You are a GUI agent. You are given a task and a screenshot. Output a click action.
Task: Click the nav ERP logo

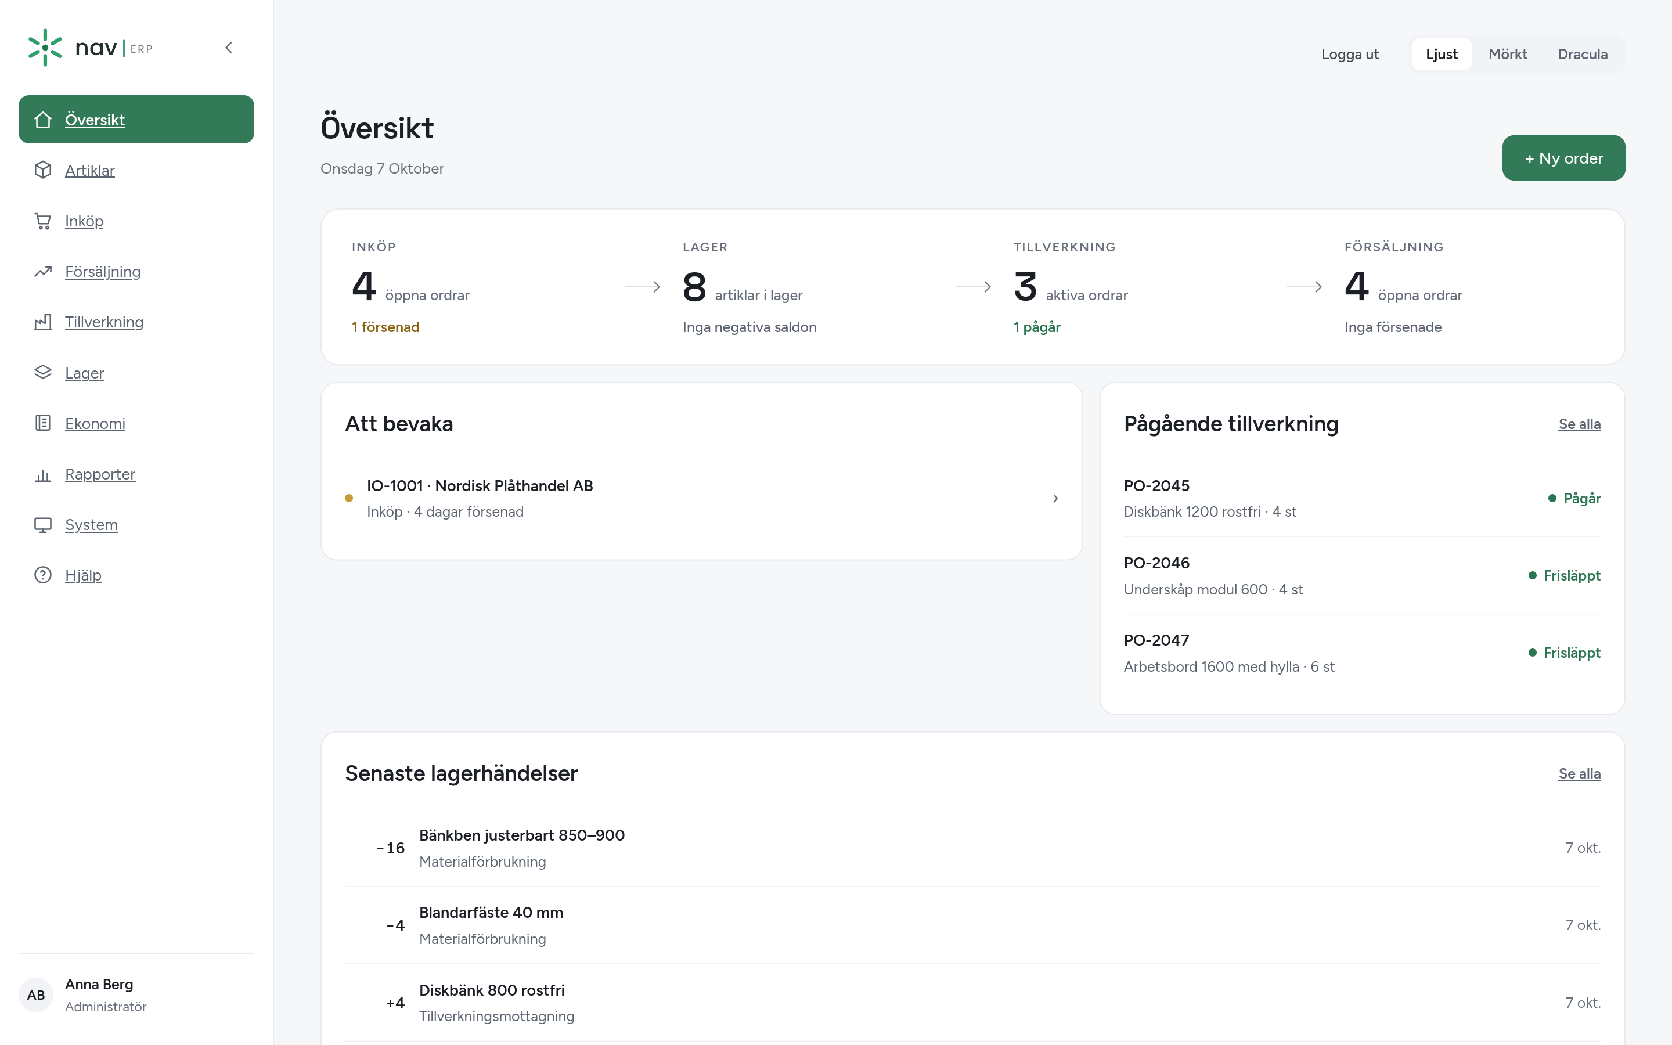91,48
